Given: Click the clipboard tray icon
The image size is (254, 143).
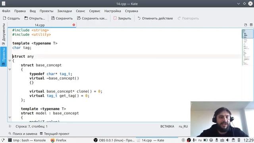Looking at the screenshot, I should coord(233,140).
